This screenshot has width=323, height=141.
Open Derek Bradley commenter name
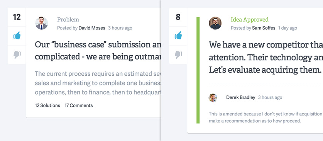click(240, 97)
